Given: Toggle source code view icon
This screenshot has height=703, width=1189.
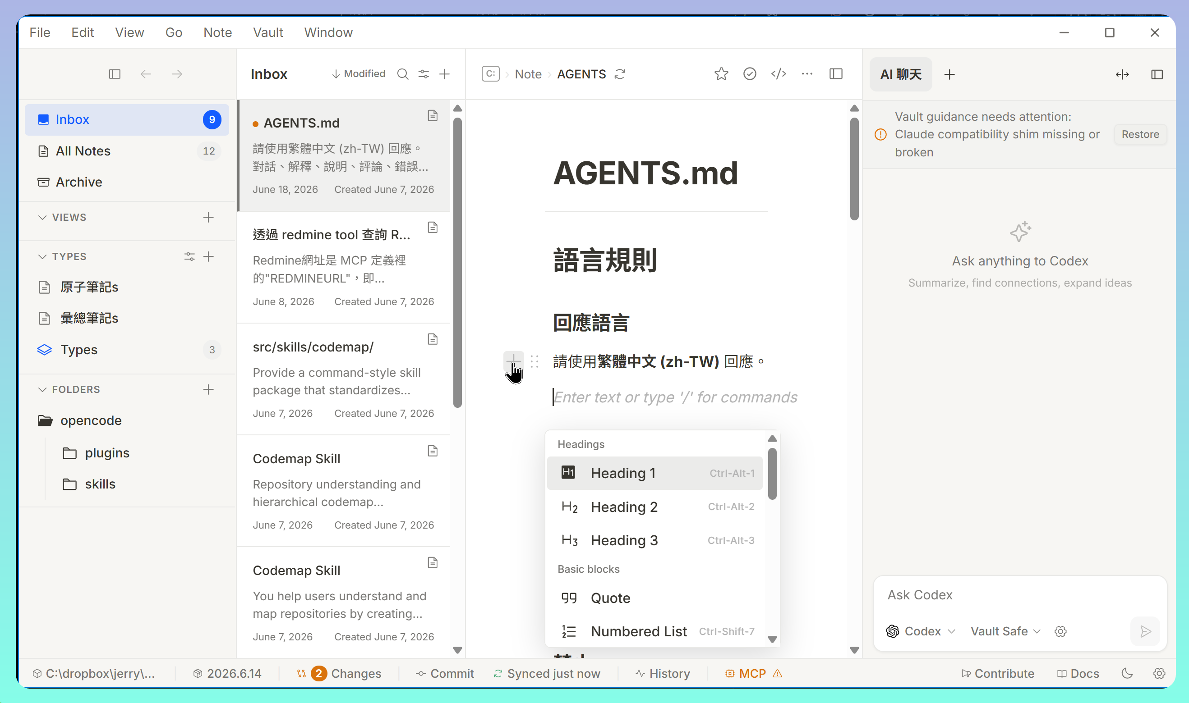Looking at the screenshot, I should click(779, 74).
